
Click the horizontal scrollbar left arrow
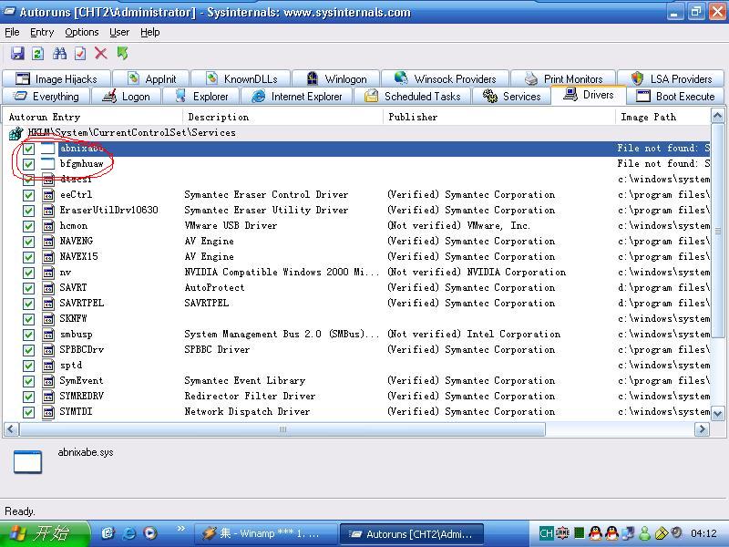pyautogui.click(x=12, y=429)
